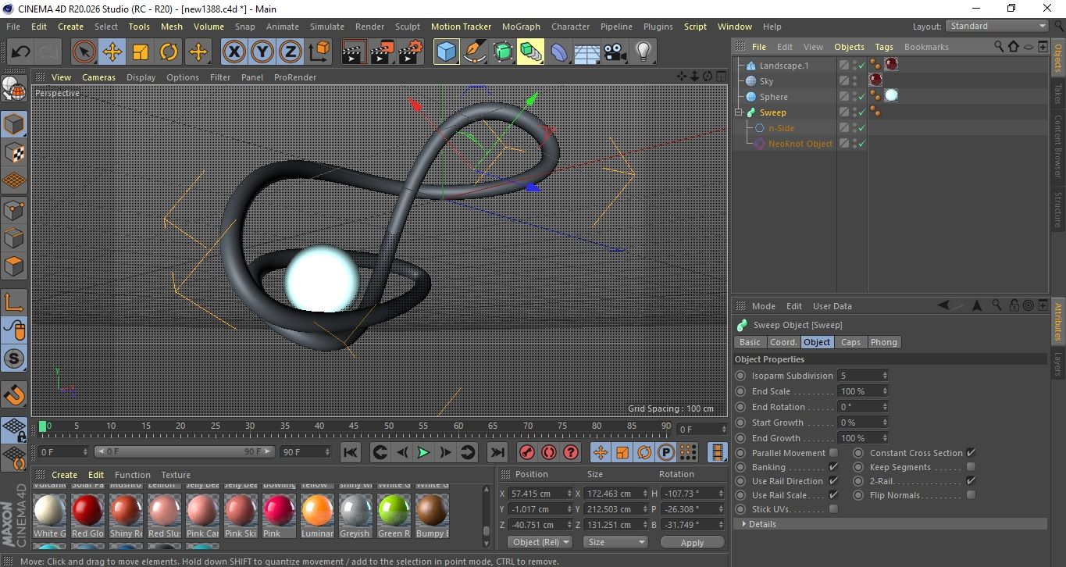Toggle Constant Cross Section checkbox

[x=971, y=453]
